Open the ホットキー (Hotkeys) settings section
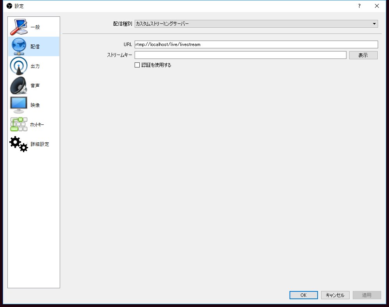Image resolution: width=389 pixels, height=307 pixels. (34, 124)
